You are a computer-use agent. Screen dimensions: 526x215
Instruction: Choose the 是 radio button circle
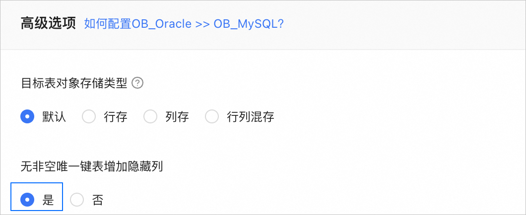27,200
